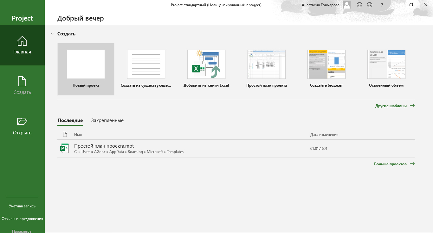The image size is (433, 233).
Task: Click the user name Анастасия Гончарова
Action: click(320, 5)
